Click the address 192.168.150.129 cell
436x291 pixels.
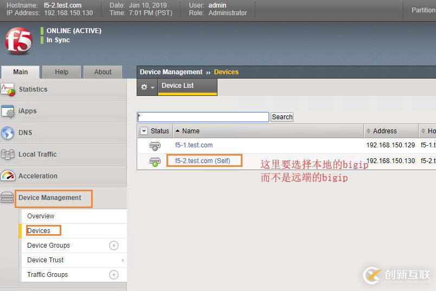point(390,145)
